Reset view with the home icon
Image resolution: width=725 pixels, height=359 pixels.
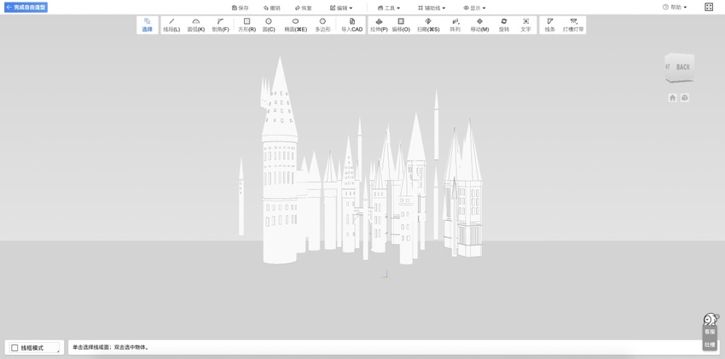(x=672, y=98)
